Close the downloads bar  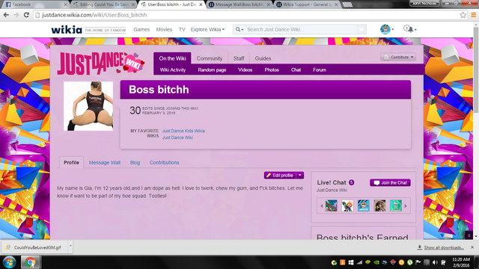(472, 247)
